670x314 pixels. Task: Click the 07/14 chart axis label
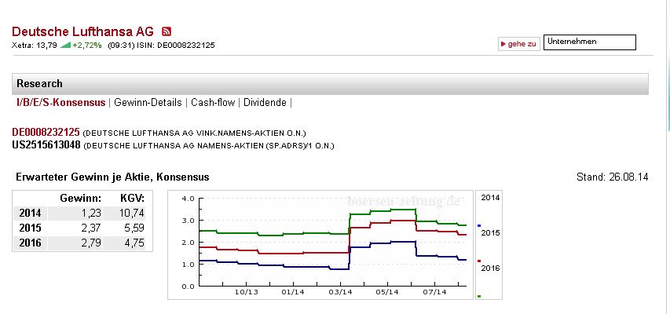pyautogui.click(x=435, y=292)
